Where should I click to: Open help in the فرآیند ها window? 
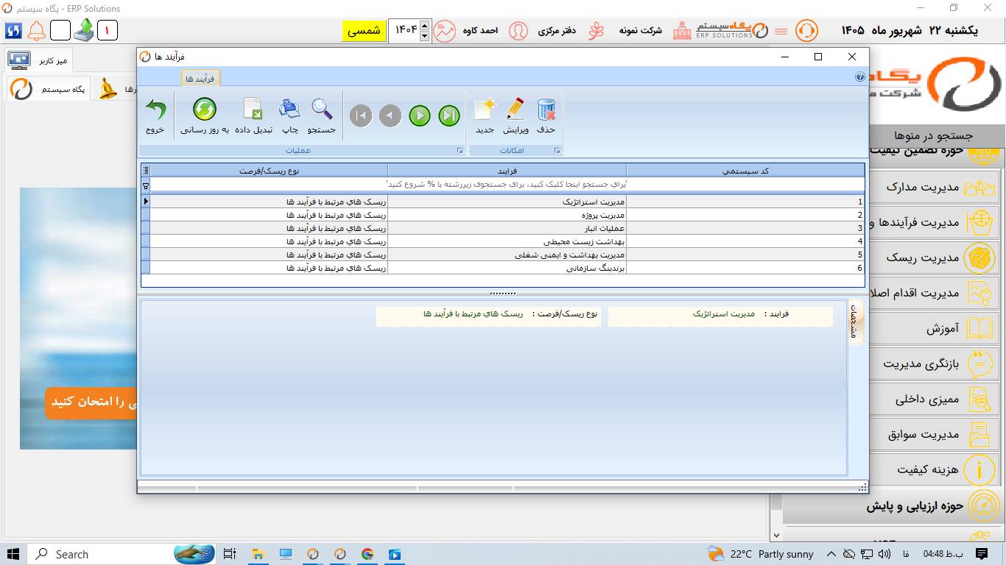[x=860, y=77]
